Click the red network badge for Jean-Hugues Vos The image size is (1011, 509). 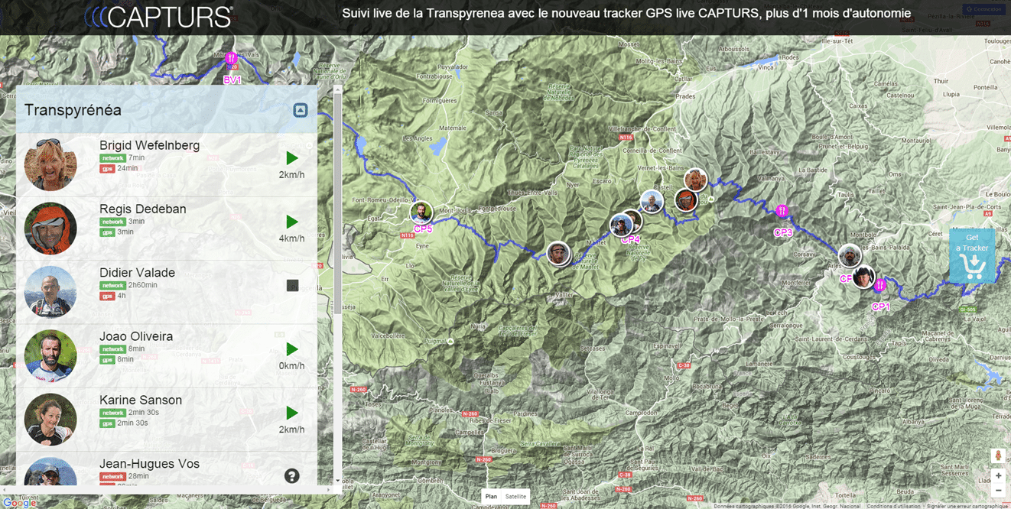tap(112, 476)
